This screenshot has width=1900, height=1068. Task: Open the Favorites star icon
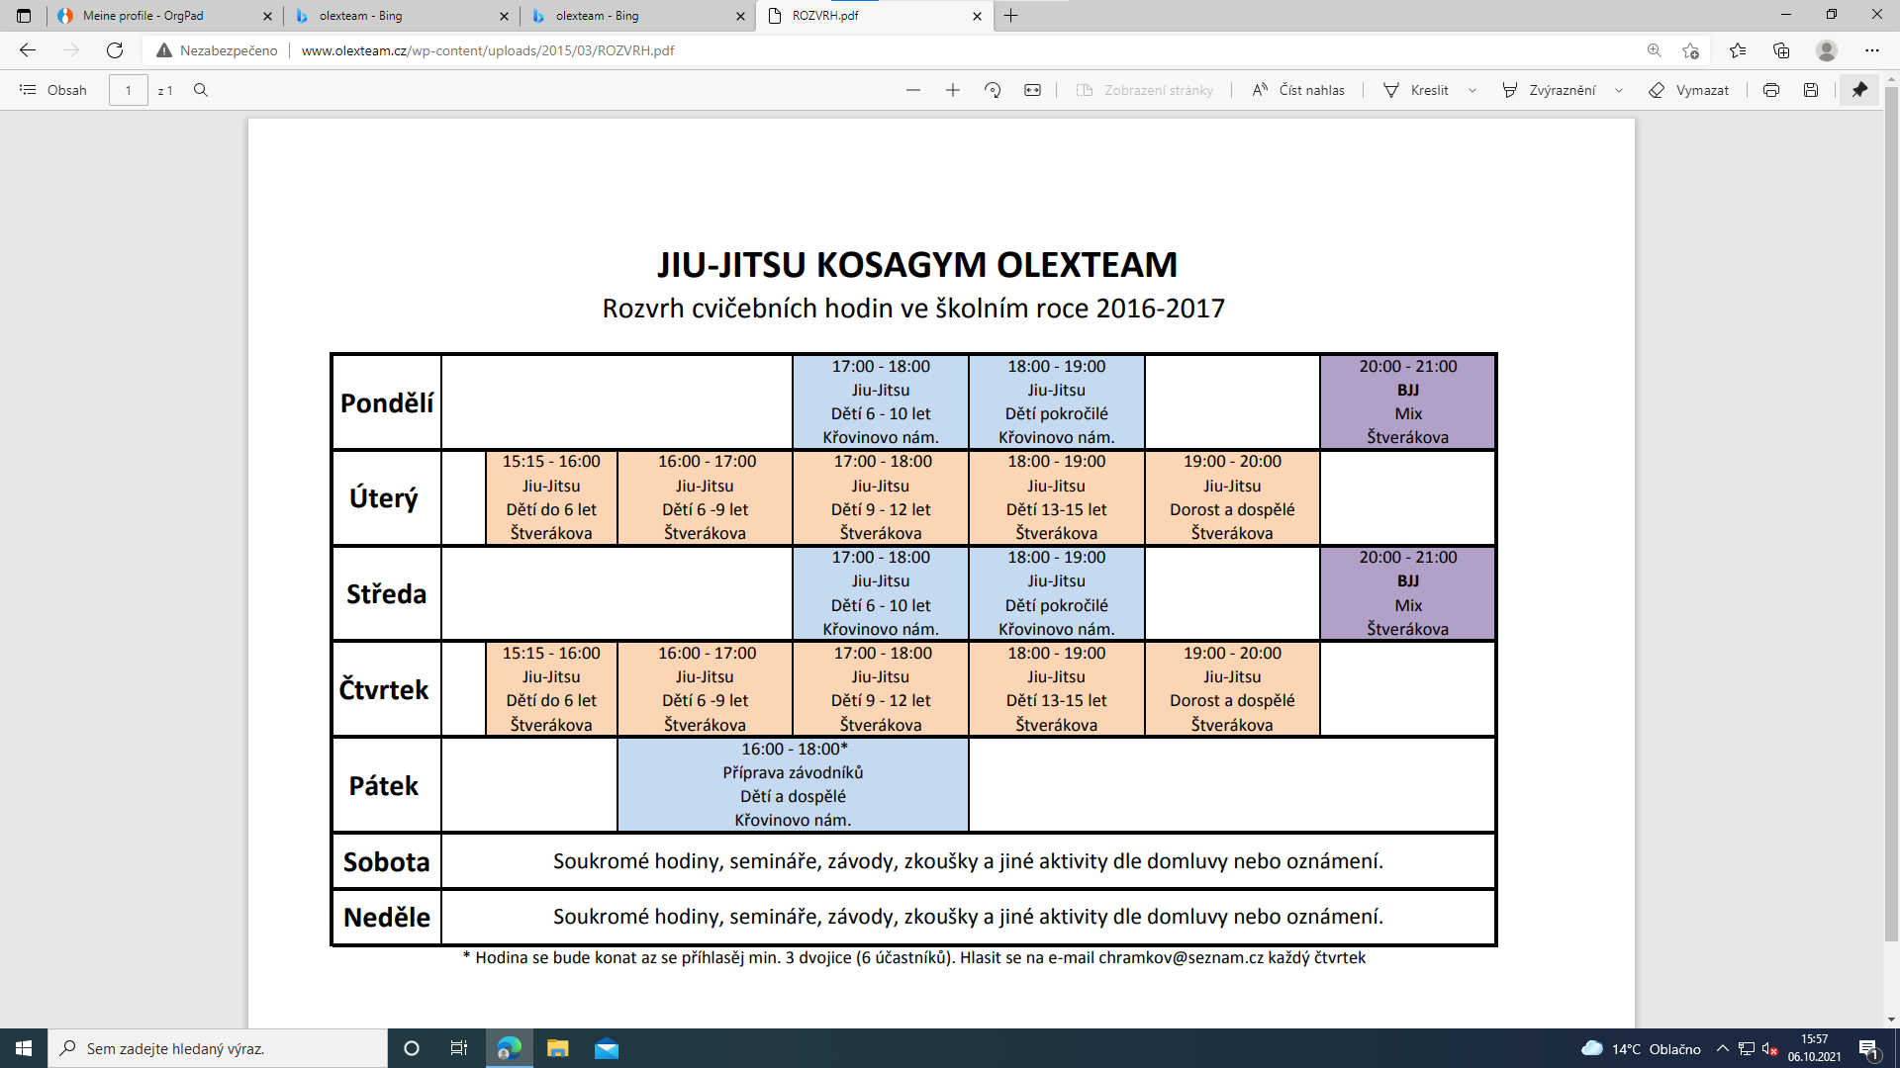1738,50
